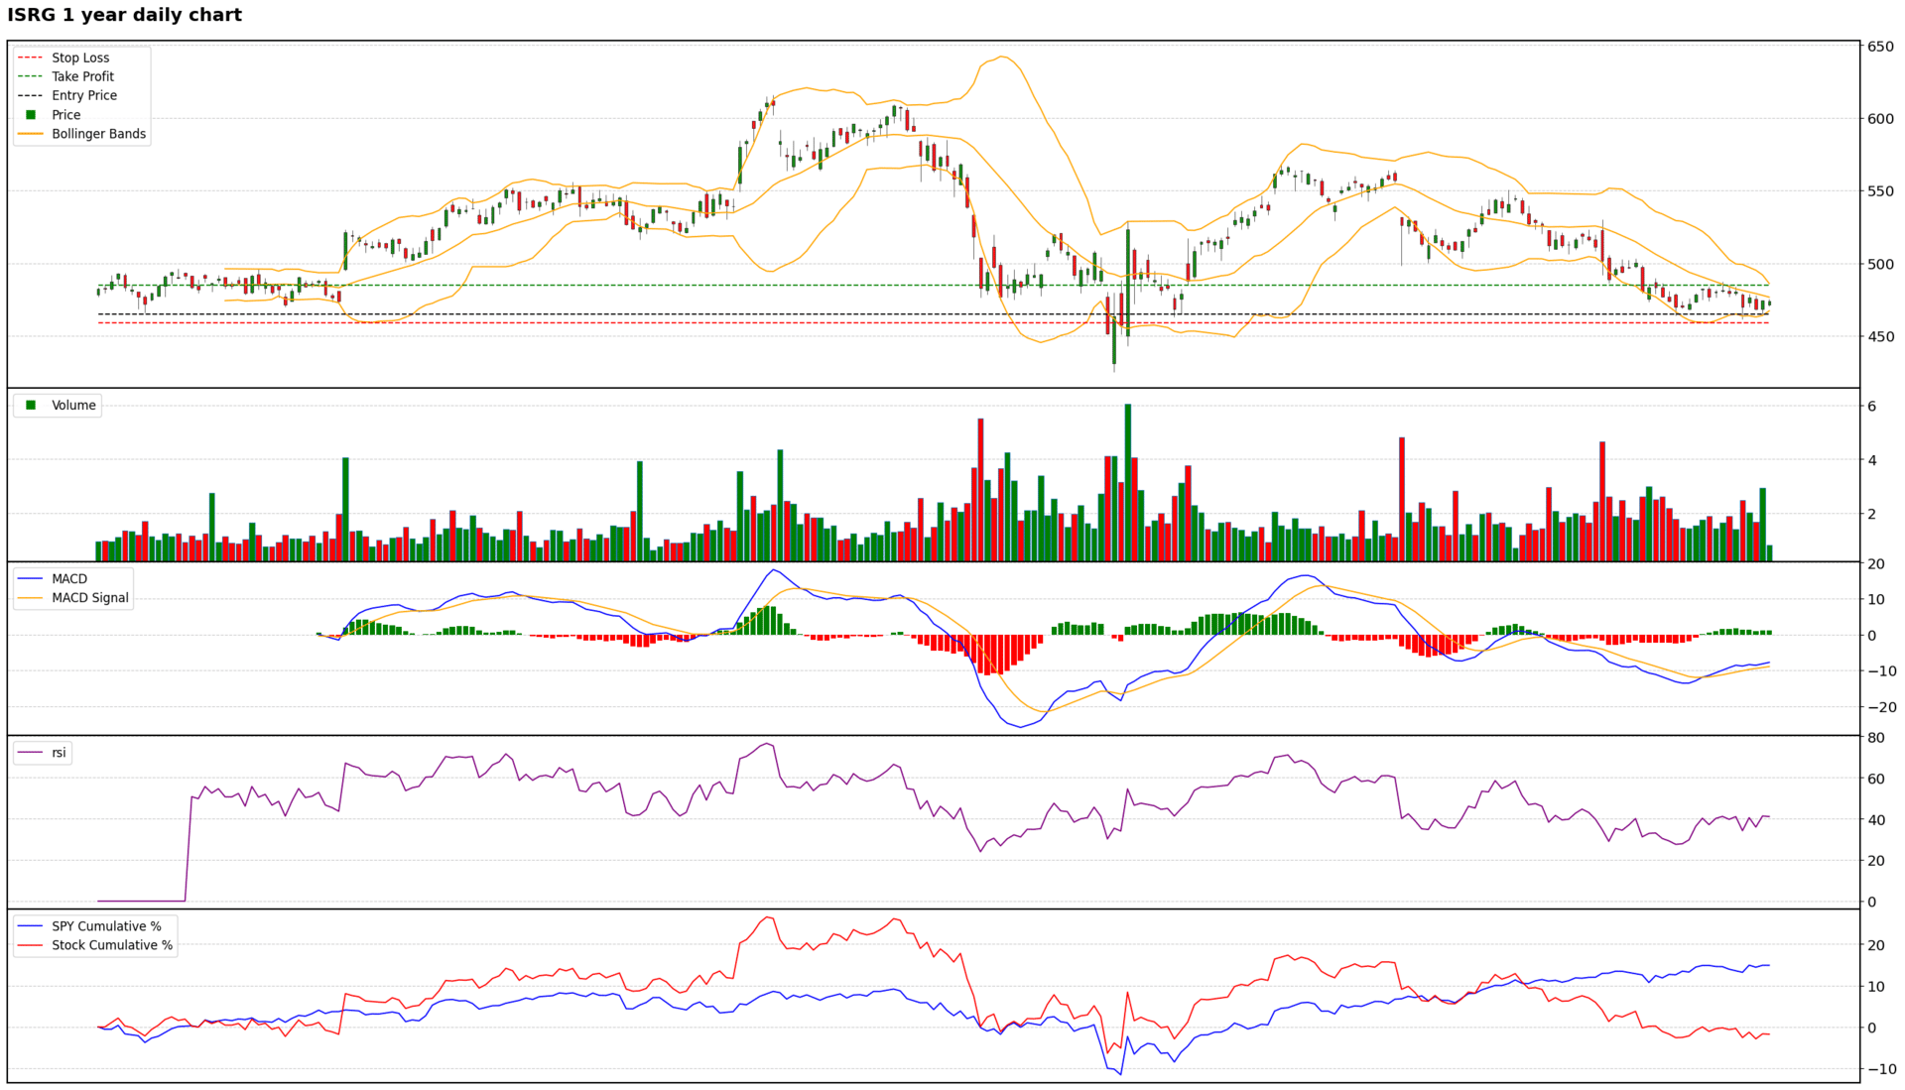Click the Bollinger Bands legend entry

[x=98, y=134]
